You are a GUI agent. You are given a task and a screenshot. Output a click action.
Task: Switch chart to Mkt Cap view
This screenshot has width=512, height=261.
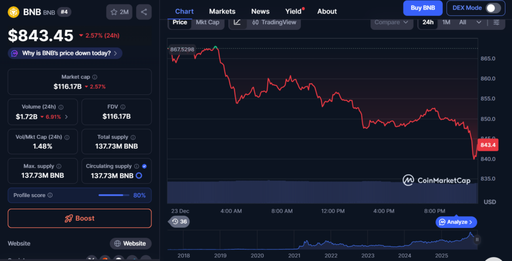pyautogui.click(x=207, y=22)
